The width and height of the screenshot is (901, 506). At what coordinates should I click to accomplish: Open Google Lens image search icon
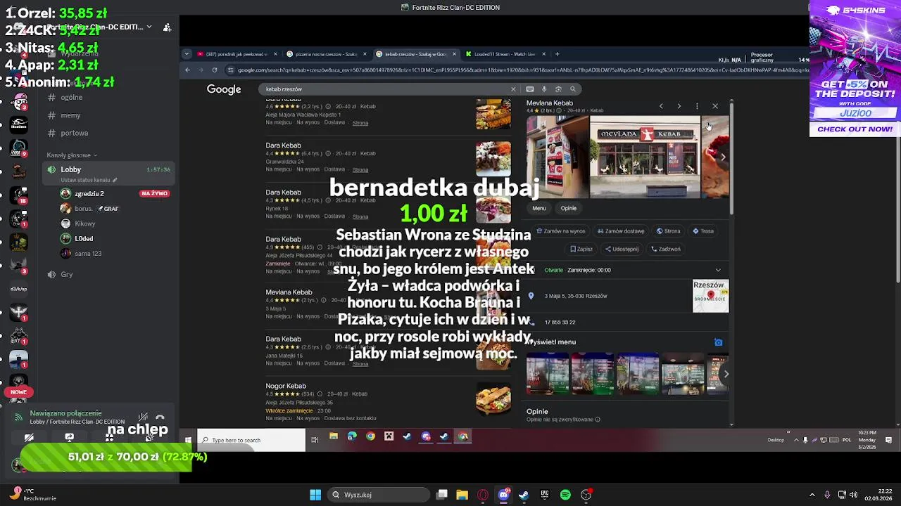point(558,89)
